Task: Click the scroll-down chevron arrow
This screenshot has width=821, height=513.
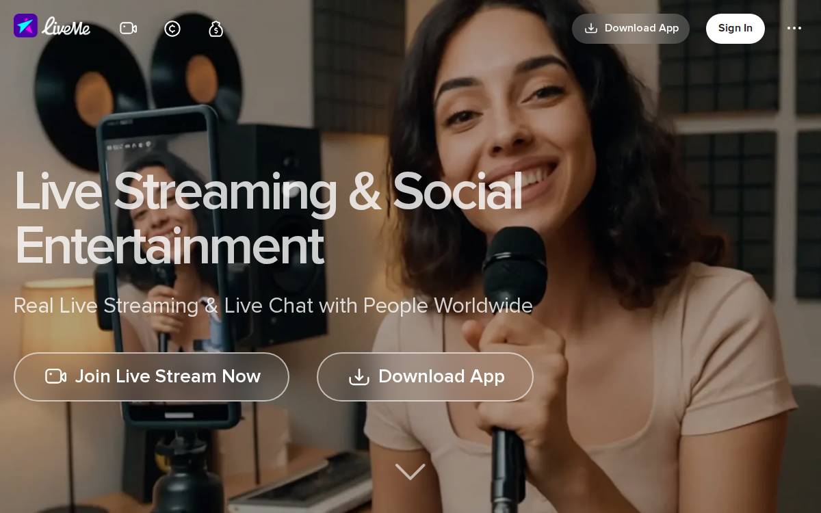Action: point(410,472)
